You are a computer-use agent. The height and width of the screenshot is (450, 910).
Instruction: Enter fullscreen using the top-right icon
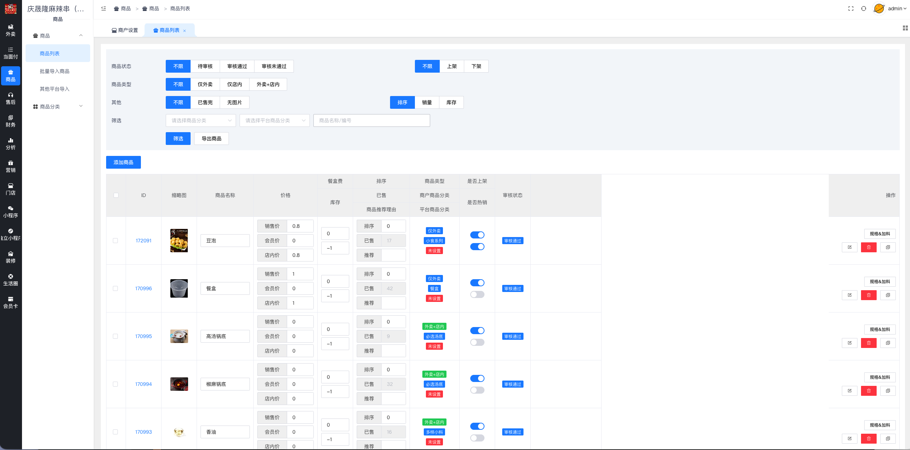coord(851,9)
